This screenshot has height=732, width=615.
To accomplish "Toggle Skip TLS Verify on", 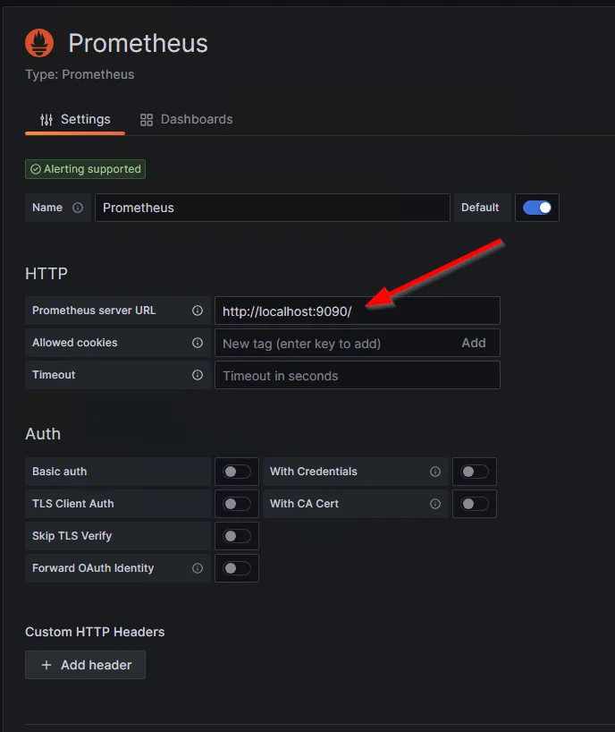I will [237, 536].
